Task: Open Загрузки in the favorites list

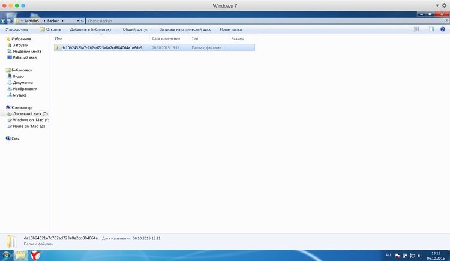Action: 22,45
